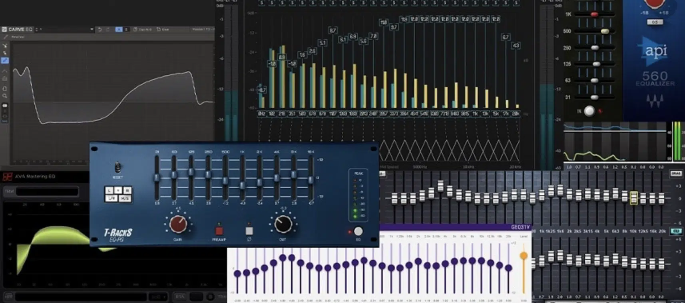Click the 125 fader handle on T-RackS EQ-PG
685x303 pixels.
point(191,171)
